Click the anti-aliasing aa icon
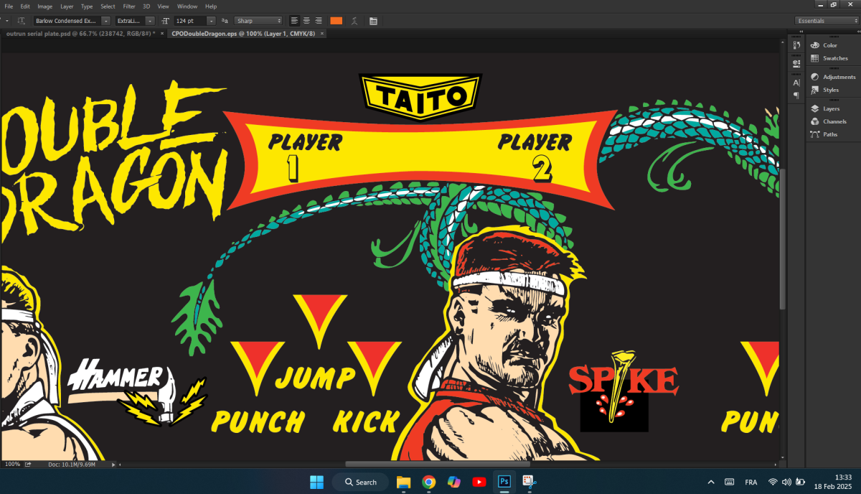The height and width of the screenshot is (494, 861). (225, 21)
